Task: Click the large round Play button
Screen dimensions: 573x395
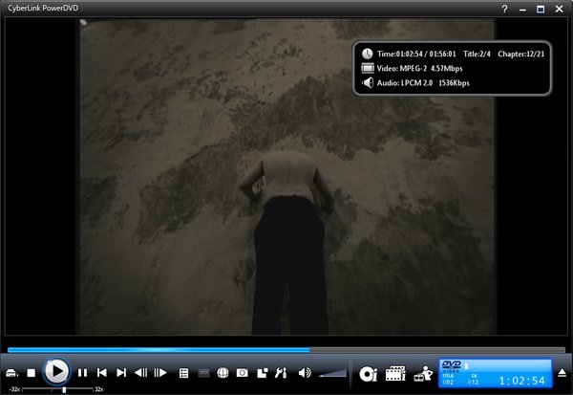Action: 56,372
